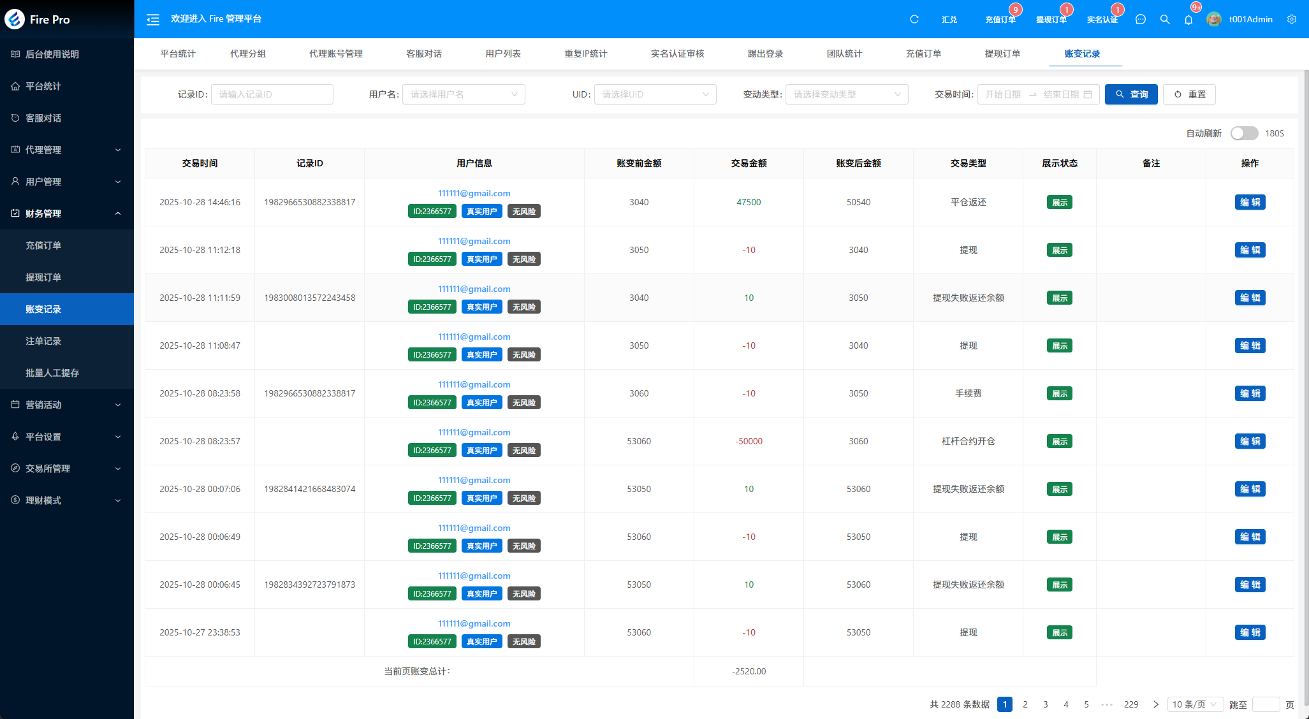1309x719 pixels.
Task: Click the refresh icon in top header
Action: [x=914, y=19]
